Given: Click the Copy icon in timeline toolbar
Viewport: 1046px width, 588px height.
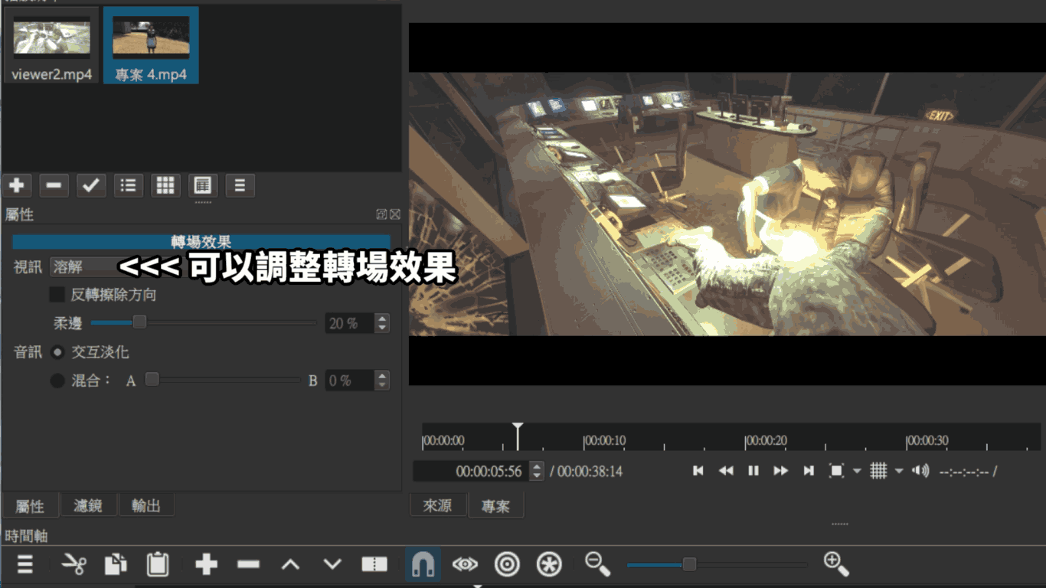Looking at the screenshot, I should (x=116, y=565).
